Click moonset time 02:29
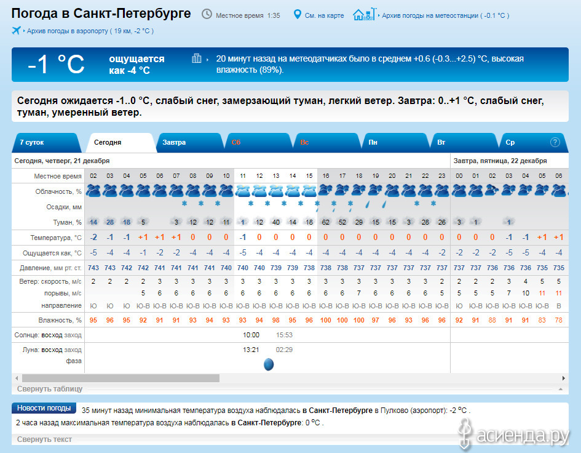Image resolution: width=581 pixels, height=453 pixels. (284, 350)
